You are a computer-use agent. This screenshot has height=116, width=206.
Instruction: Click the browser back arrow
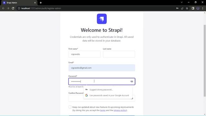tap(3, 8)
